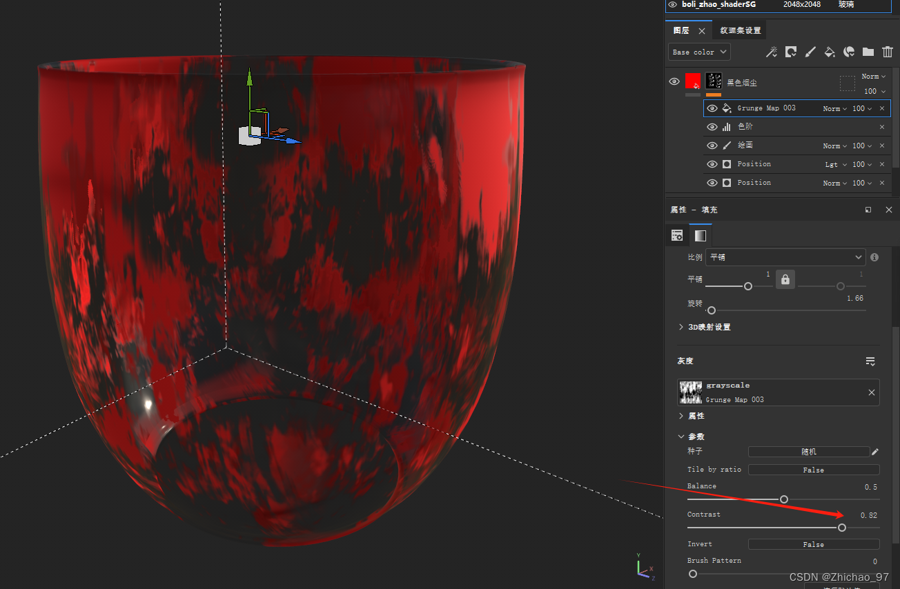This screenshot has height=589, width=900.
Task: Open opacity 100 dropdown of 黑色烟尘 layer
Action: 874,91
